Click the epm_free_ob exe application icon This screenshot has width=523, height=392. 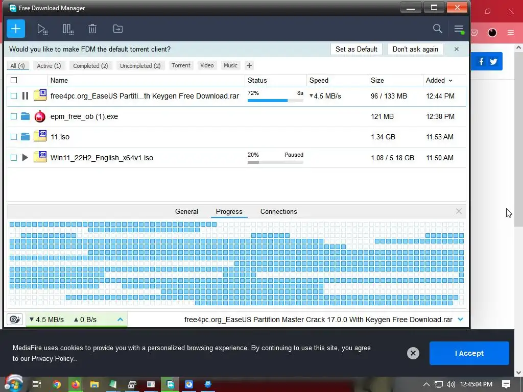tap(40, 116)
